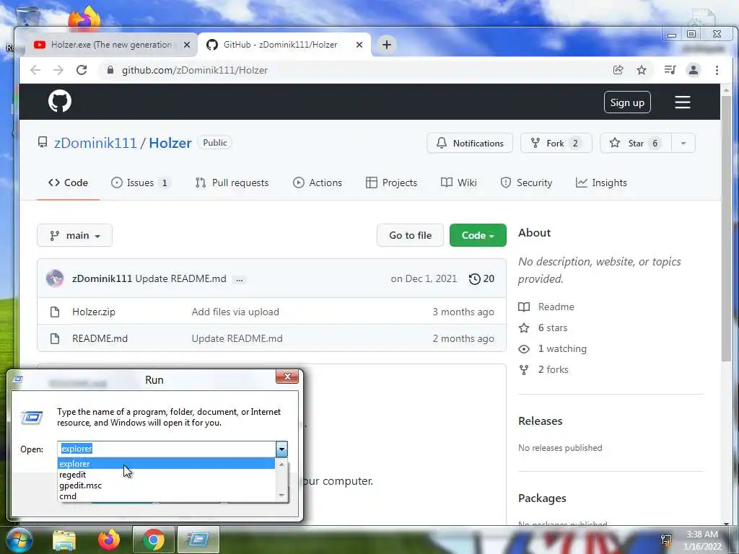Click the Open field in Run dialog
Screen dimensions: 739x554
167,449
